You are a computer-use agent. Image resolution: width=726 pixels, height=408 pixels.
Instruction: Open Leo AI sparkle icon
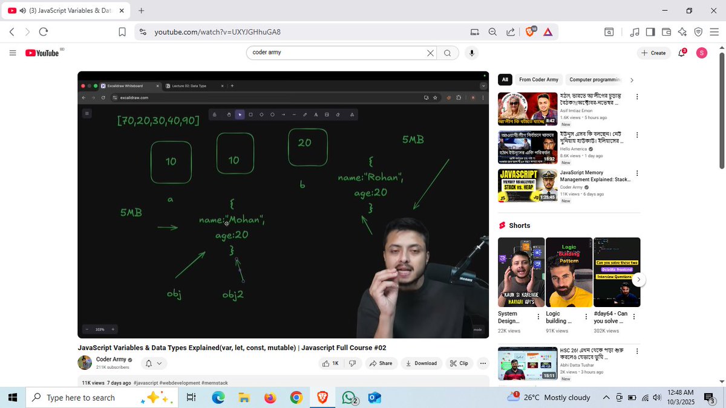tap(682, 32)
